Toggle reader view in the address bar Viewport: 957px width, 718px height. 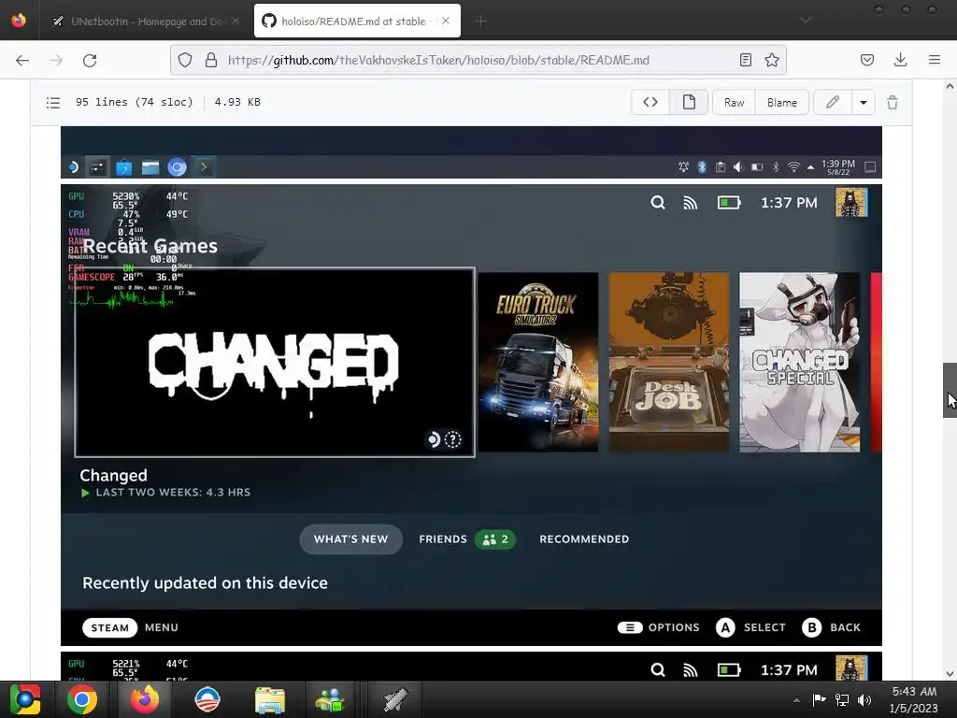pos(745,60)
